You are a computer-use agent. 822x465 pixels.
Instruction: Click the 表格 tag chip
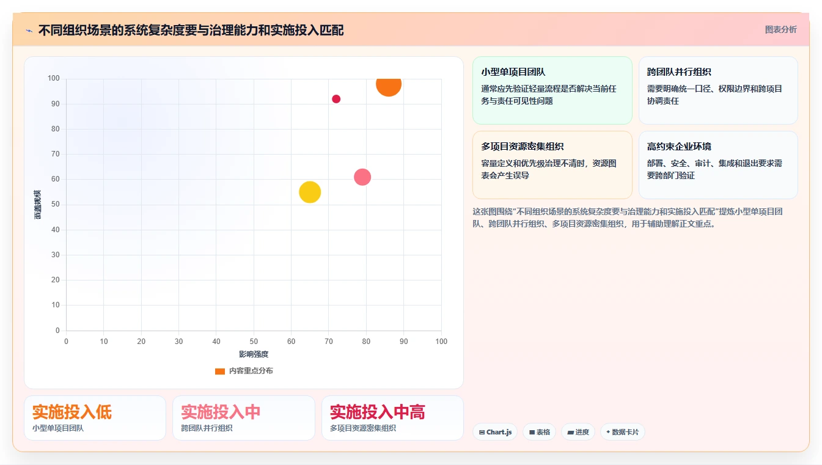click(x=539, y=432)
